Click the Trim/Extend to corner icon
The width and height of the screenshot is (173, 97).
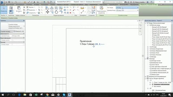pos(61,12)
